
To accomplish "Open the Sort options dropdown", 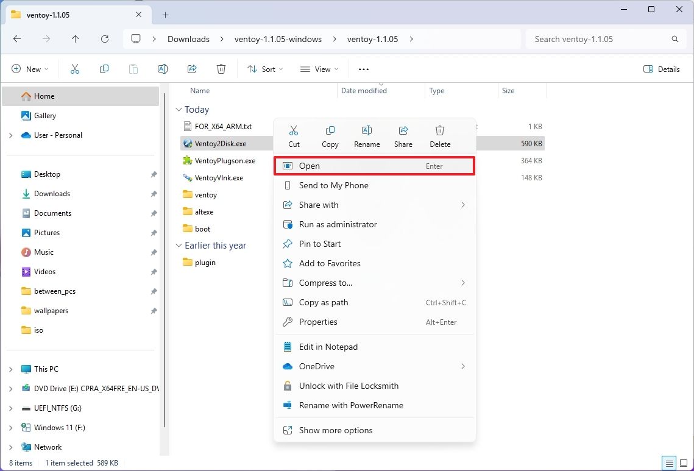I will (x=264, y=69).
